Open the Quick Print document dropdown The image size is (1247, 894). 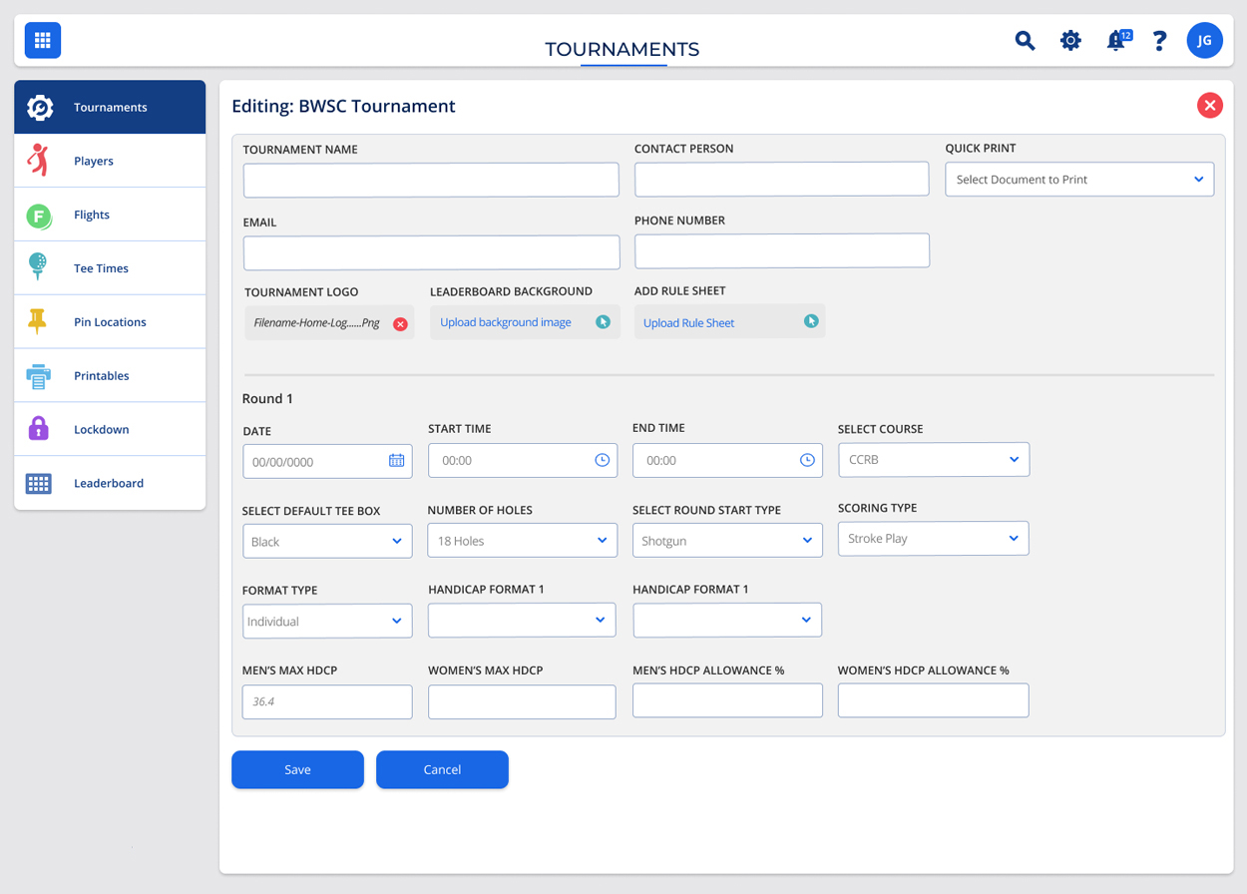coord(1078,180)
